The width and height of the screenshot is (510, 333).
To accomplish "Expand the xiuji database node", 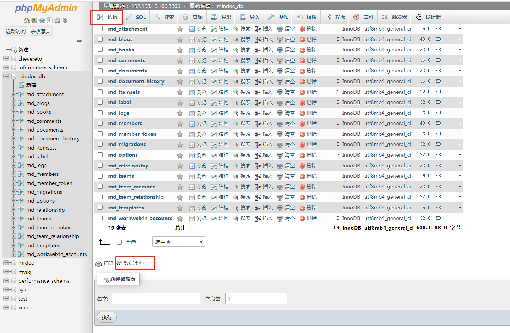I will [6, 307].
